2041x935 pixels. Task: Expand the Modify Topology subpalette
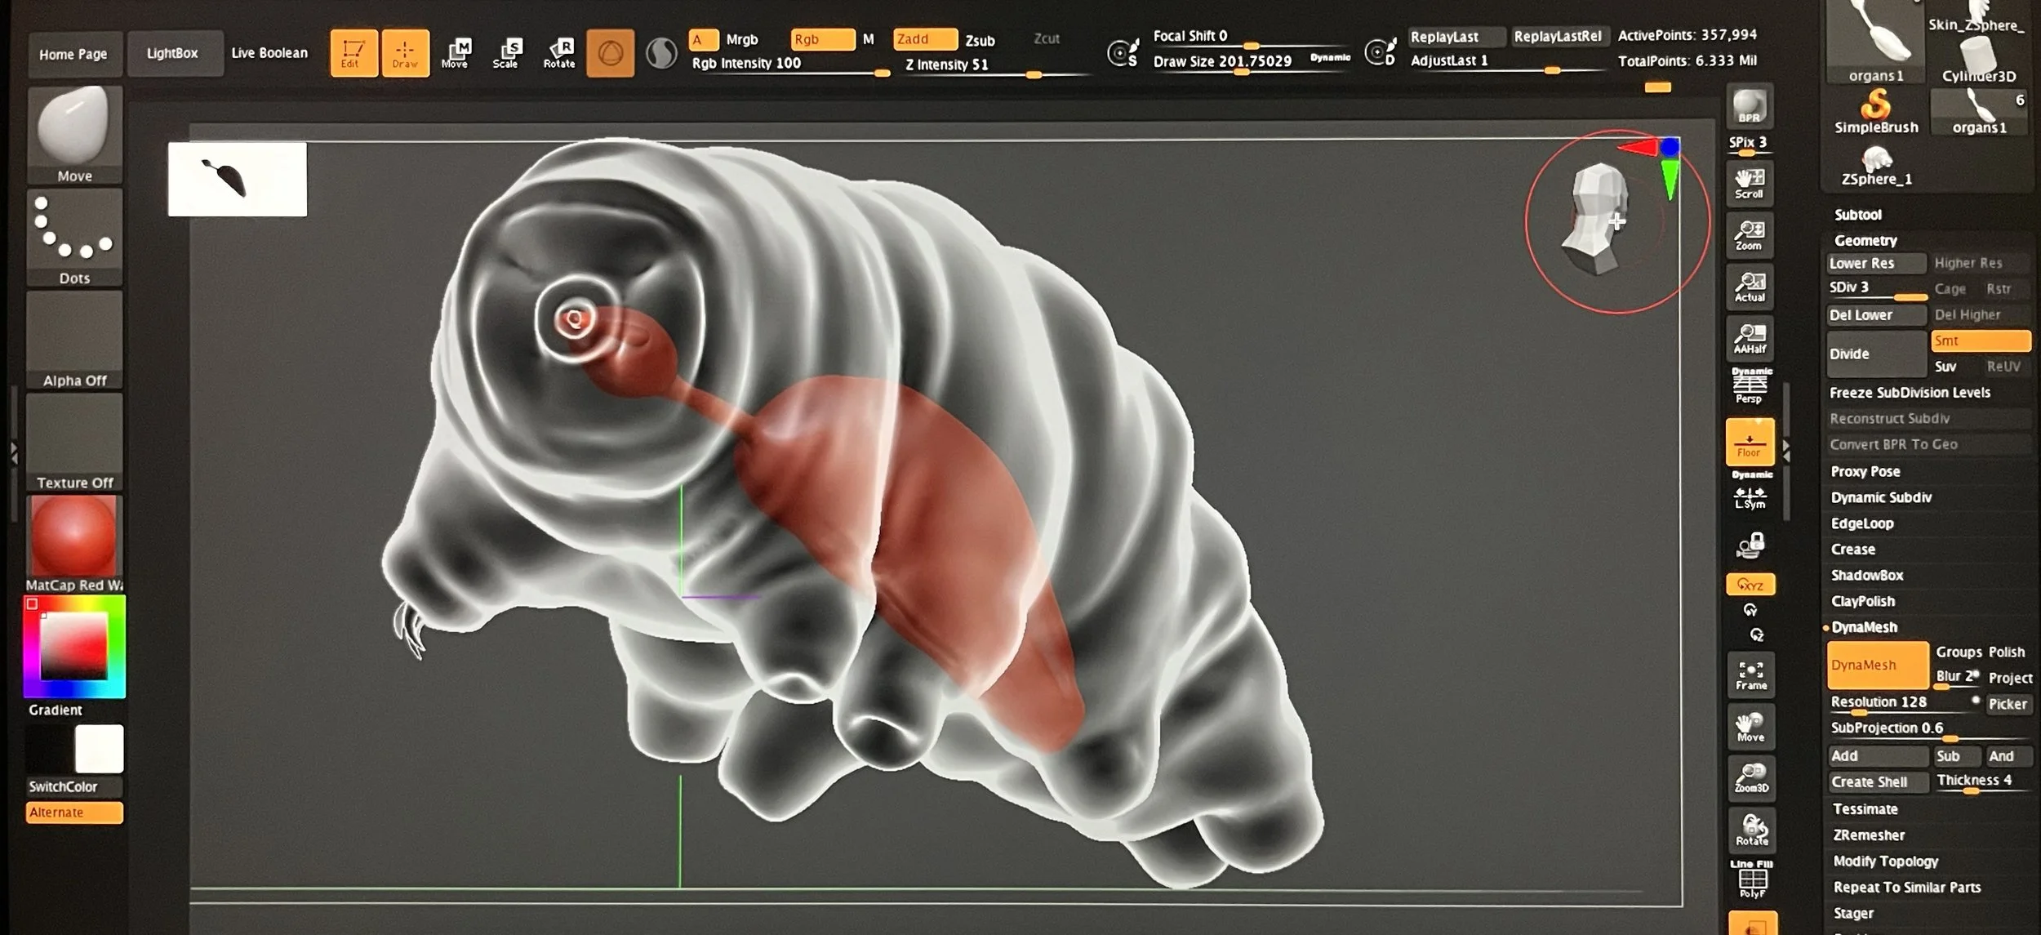(x=1885, y=862)
